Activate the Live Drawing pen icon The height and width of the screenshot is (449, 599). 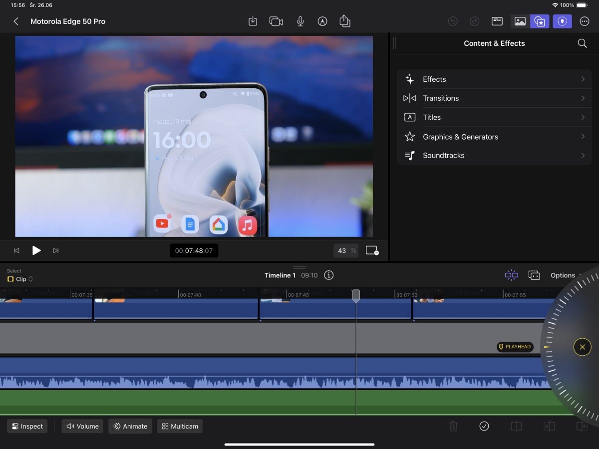point(322,21)
